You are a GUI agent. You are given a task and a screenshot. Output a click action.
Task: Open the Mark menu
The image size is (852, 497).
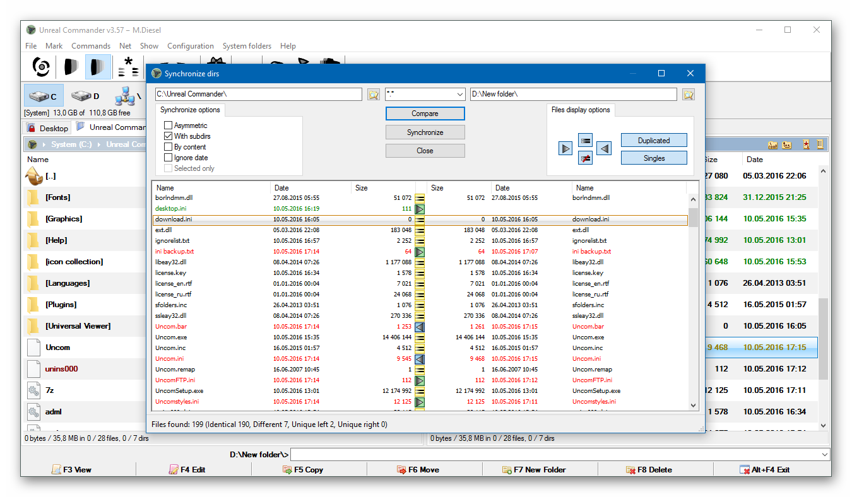pos(54,46)
